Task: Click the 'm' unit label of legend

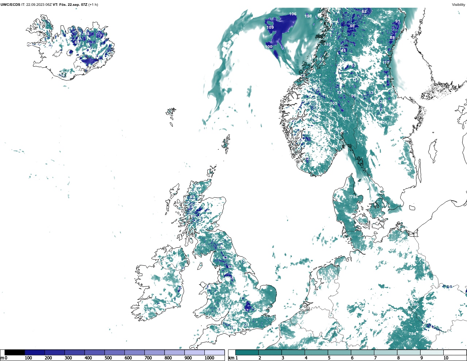Action: [2, 358]
